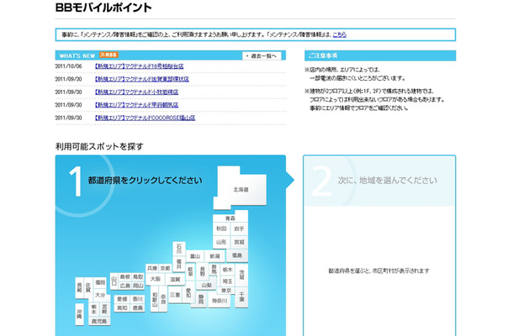Image resolution: width=513 pixels, height=336 pixels.
Task: Select 富山 prefecture tile
Action: (x=195, y=256)
